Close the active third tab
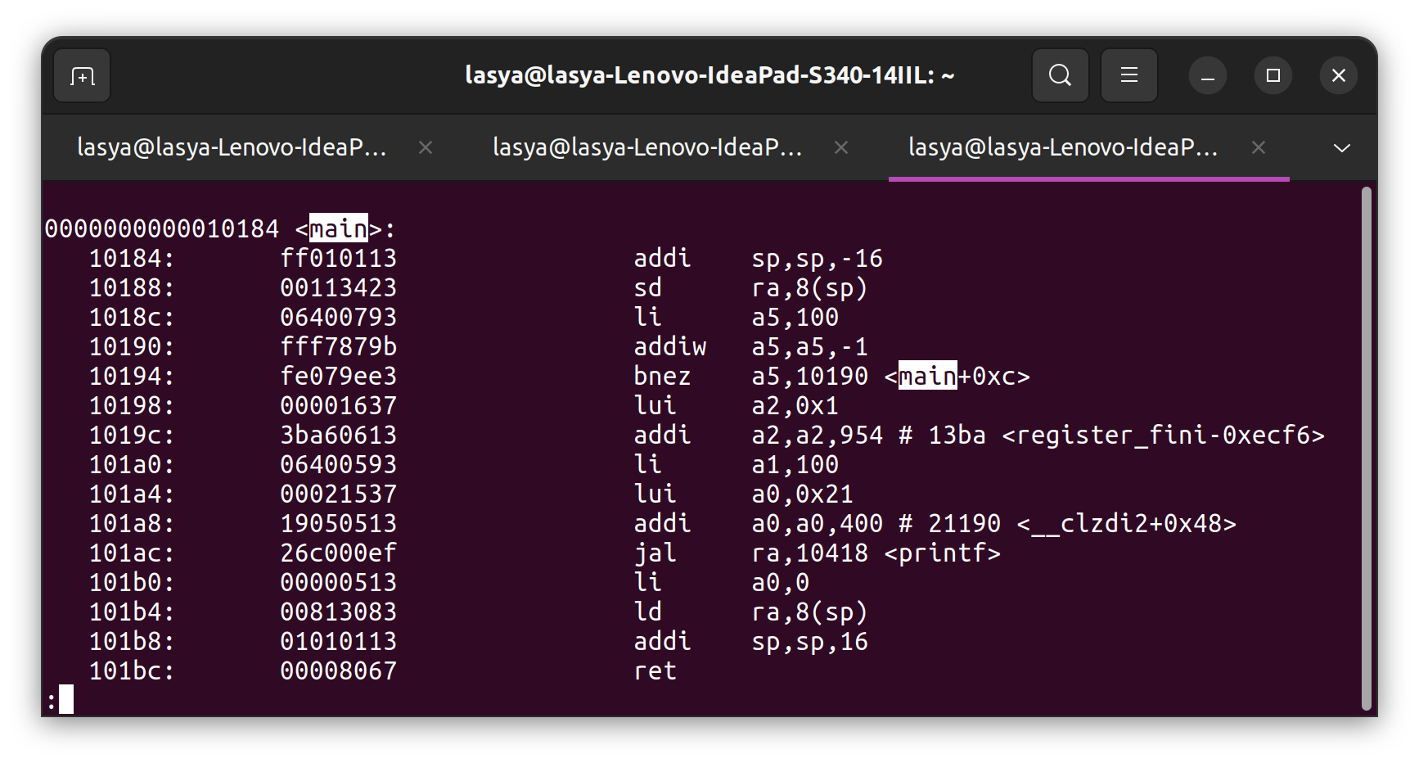1419x763 pixels. [1258, 148]
